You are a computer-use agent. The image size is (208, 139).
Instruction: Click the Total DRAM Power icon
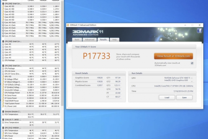pyautogui.click(x=3, y=101)
